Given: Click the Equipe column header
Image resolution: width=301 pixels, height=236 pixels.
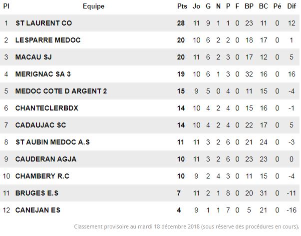Looking at the screenshot, I should pyautogui.click(x=93, y=6).
